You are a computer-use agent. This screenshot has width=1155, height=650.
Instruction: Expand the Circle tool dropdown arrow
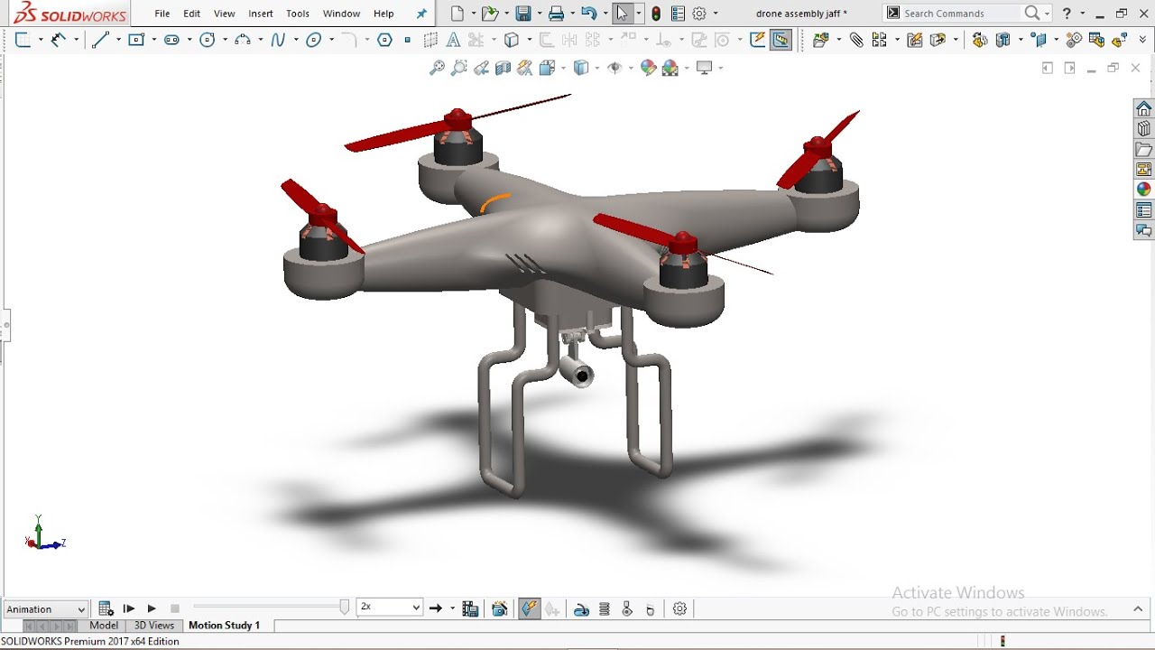(224, 40)
